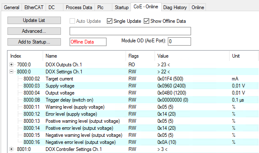Focus the Module OD (AoE Port) field

coord(179,41)
